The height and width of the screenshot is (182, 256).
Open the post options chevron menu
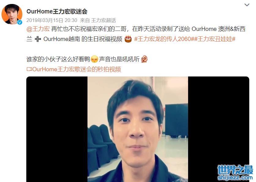247,5
